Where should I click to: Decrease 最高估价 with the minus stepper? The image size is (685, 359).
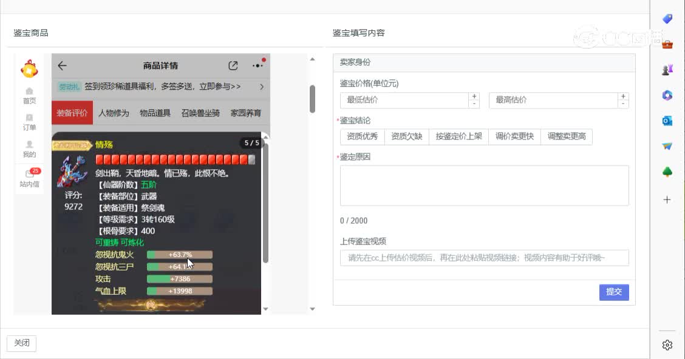622,104
